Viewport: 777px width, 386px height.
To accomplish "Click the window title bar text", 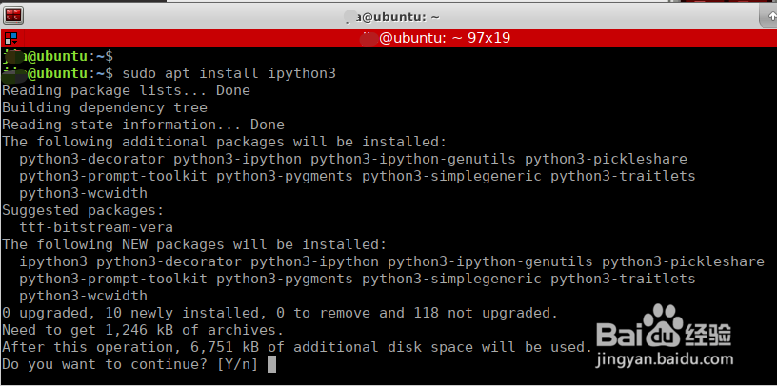I will [390, 16].
